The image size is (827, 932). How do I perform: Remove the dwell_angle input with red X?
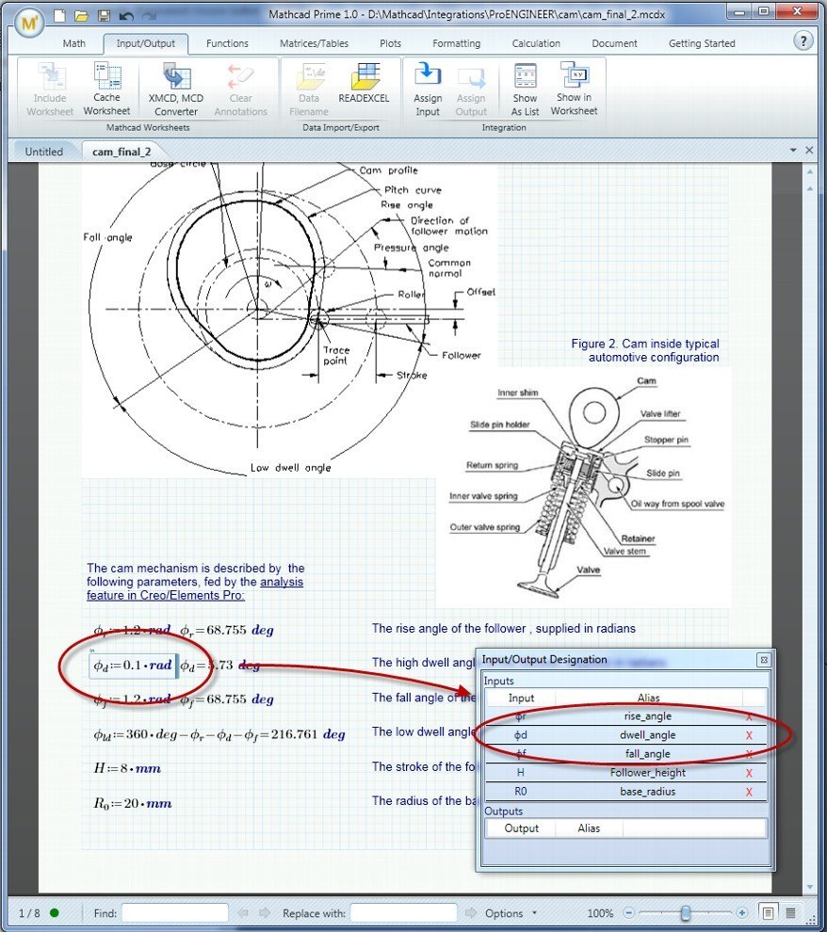pyautogui.click(x=749, y=735)
